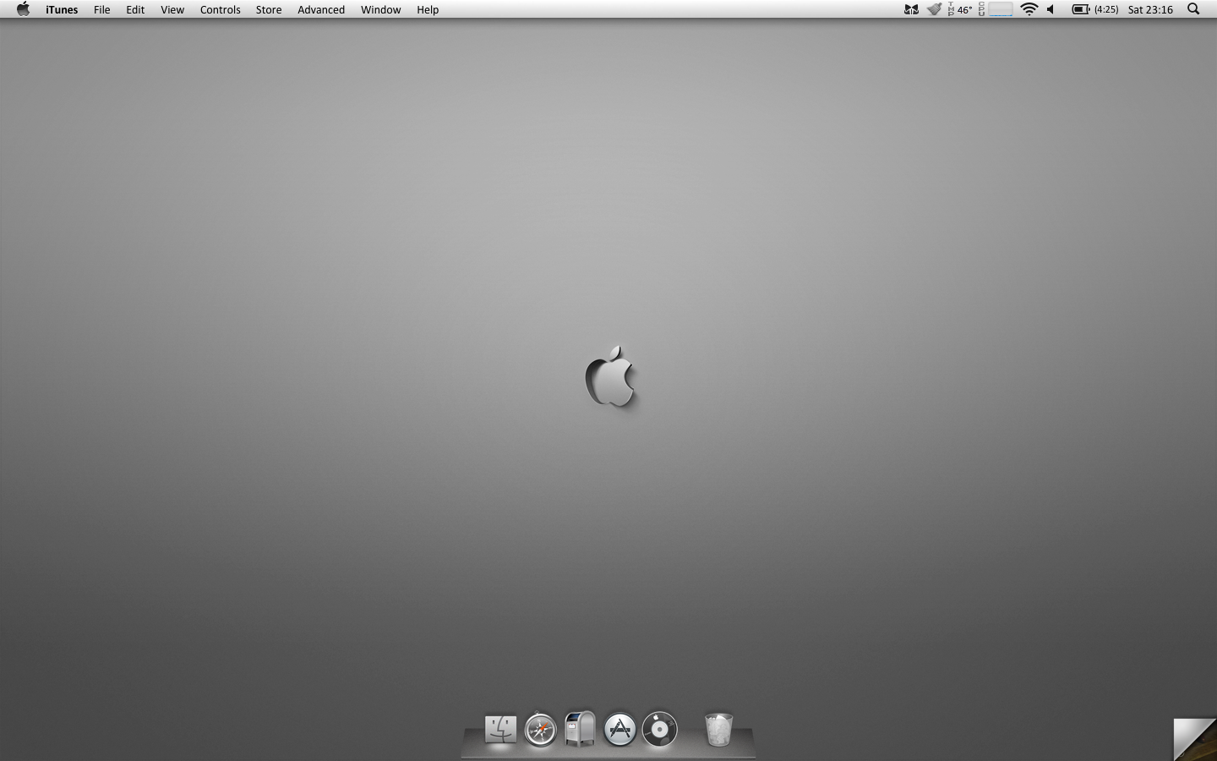Open Spotlight search magnifier
1217x761 pixels.
(1193, 9)
